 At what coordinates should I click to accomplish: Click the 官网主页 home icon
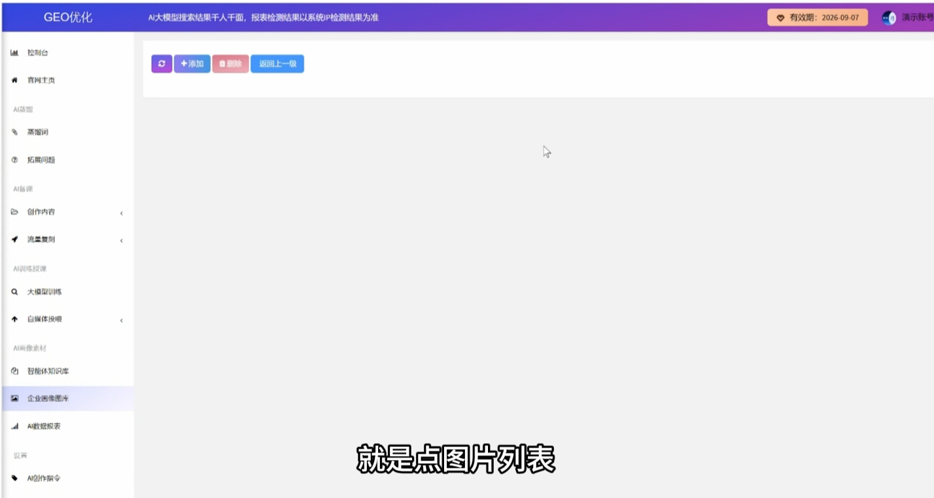[x=14, y=80]
